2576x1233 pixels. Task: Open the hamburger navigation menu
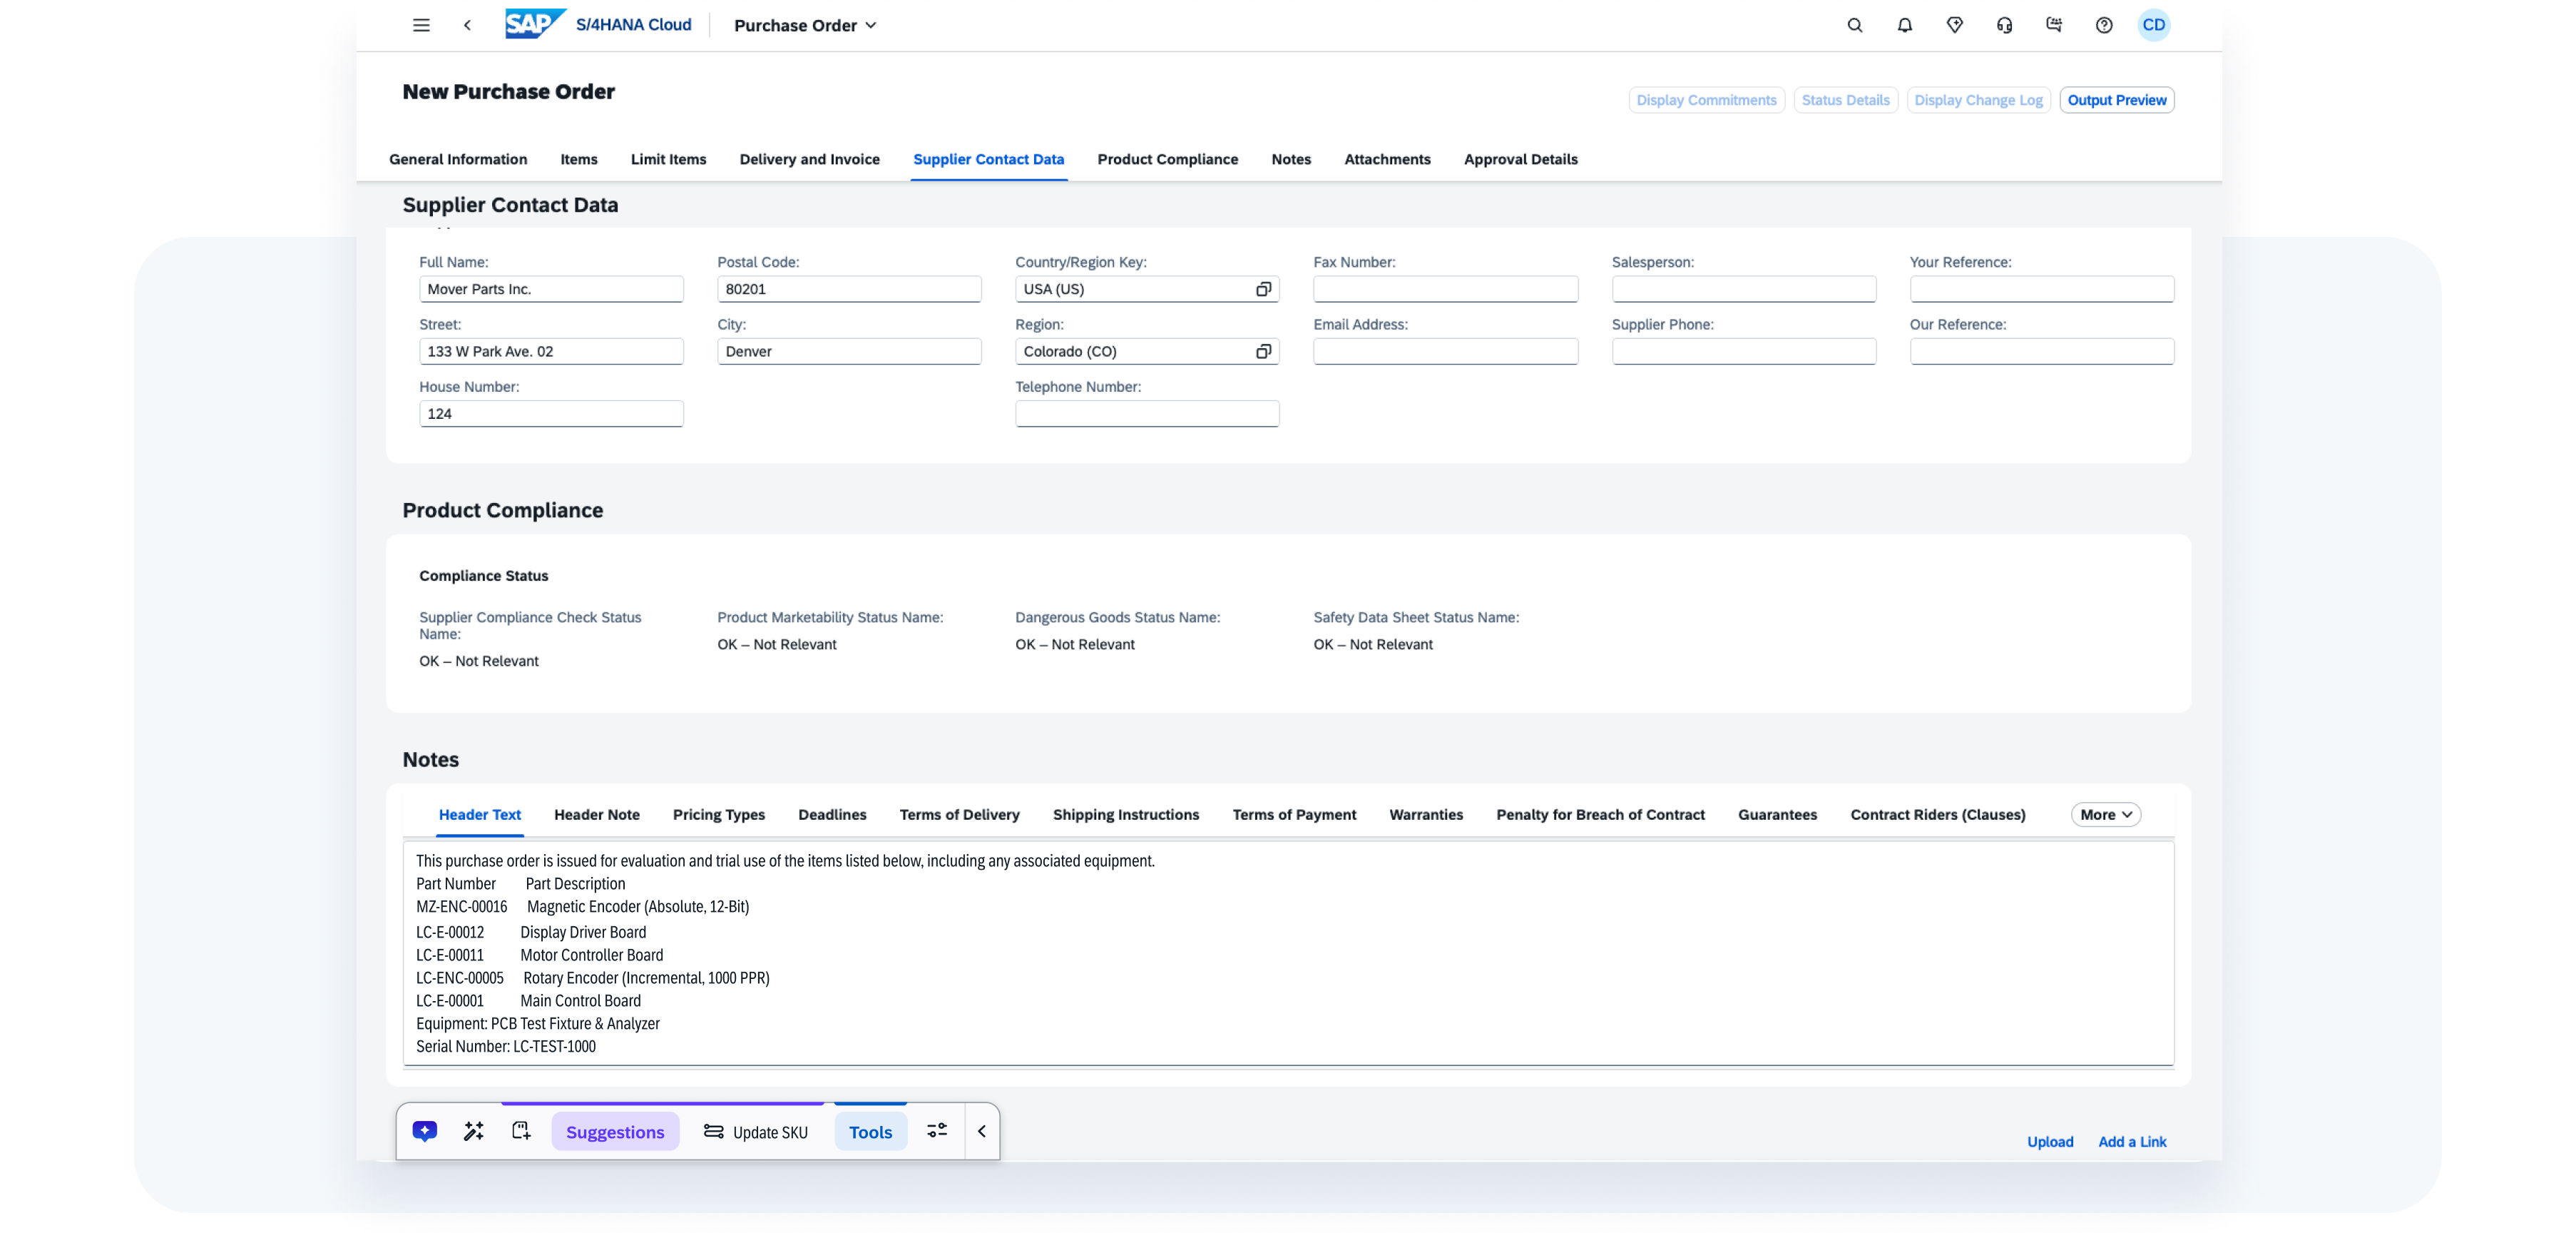tap(421, 25)
